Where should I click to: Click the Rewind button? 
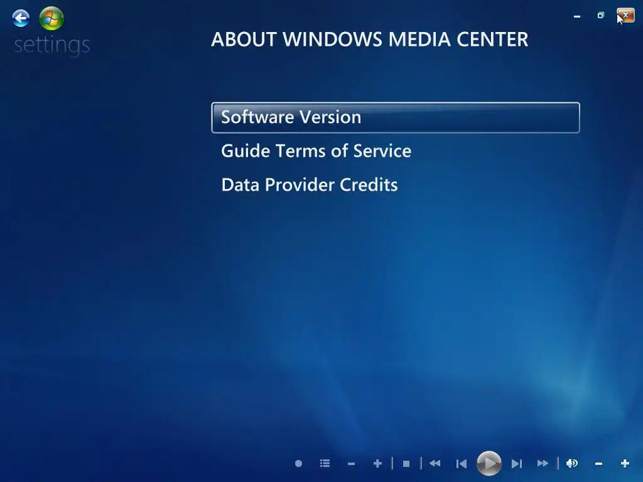[435, 464]
